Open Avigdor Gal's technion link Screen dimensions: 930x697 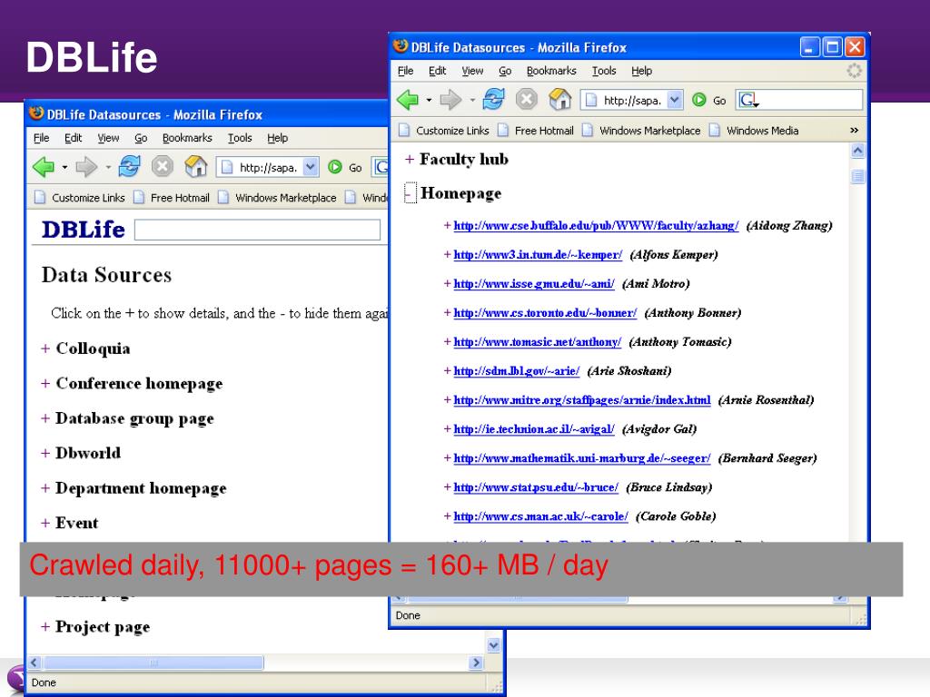[x=534, y=428]
